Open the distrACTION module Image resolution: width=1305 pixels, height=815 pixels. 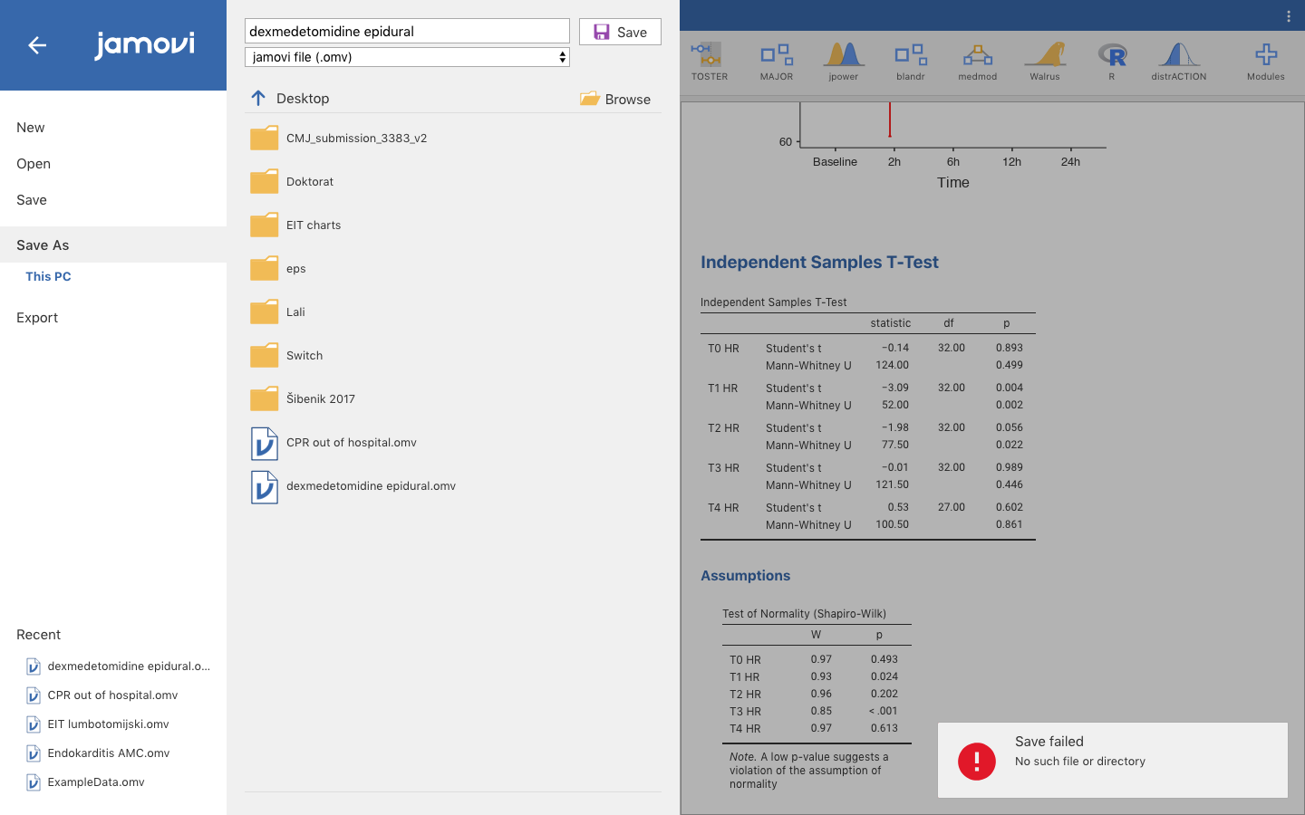[x=1179, y=62]
